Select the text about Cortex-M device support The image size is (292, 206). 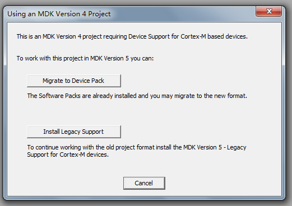point(132,36)
